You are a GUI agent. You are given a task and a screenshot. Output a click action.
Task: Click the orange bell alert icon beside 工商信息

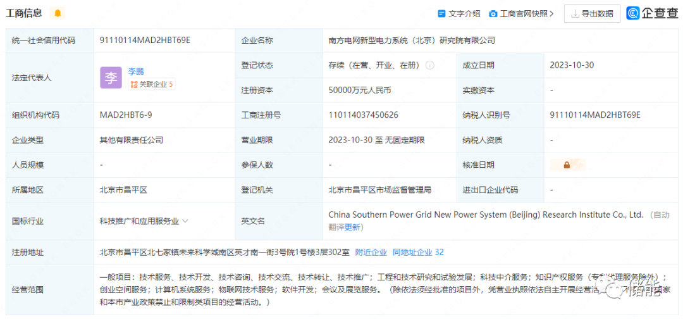coord(58,13)
